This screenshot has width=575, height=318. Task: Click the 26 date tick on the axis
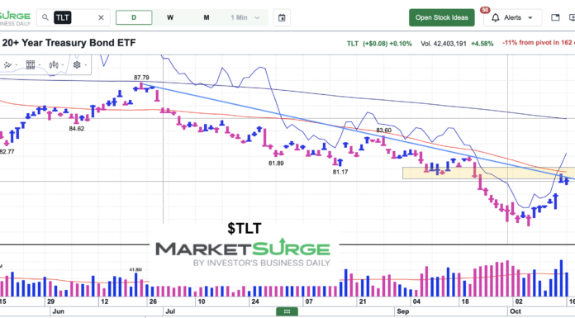pos(153,301)
